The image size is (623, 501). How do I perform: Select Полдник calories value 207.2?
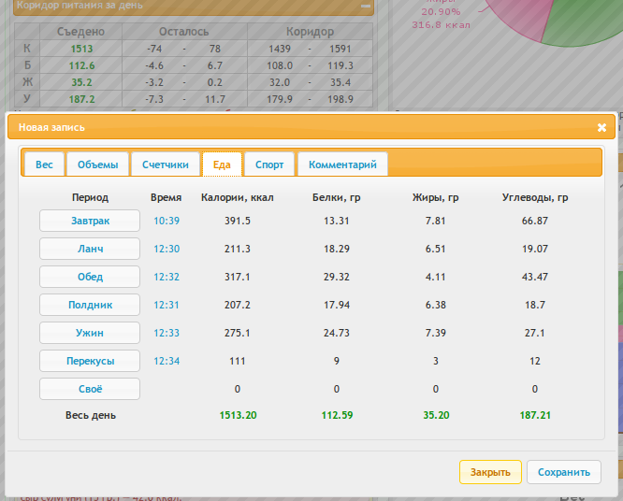pyautogui.click(x=238, y=305)
